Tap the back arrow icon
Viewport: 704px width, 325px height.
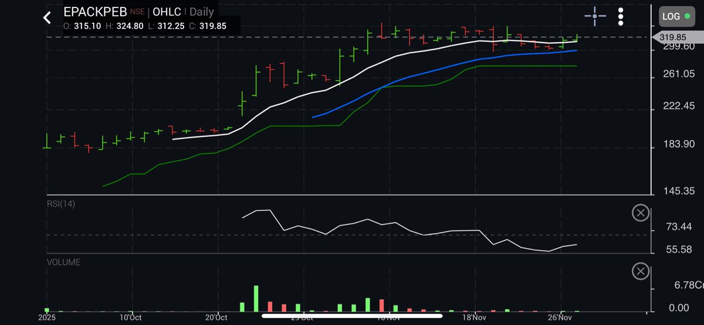point(48,18)
